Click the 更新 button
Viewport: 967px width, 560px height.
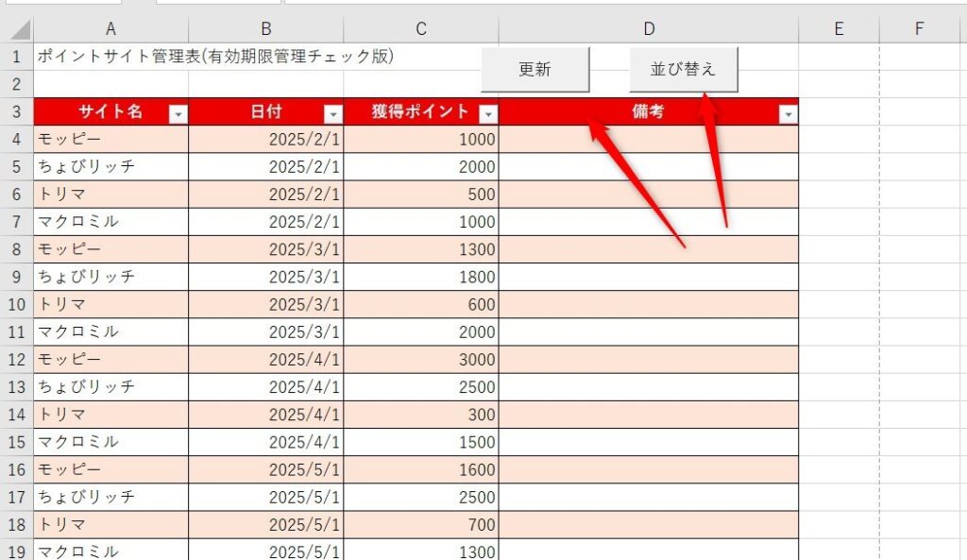(534, 69)
